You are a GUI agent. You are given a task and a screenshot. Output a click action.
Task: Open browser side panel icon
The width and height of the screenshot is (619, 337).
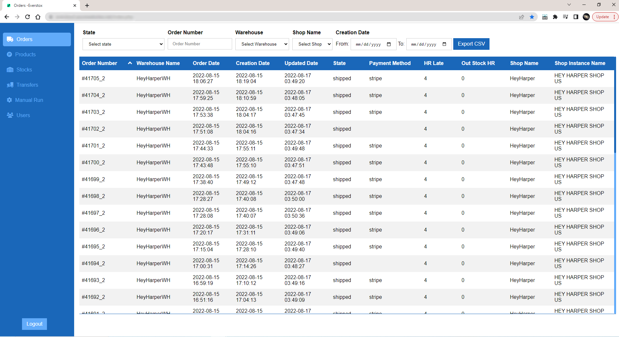tap(576, 17)
